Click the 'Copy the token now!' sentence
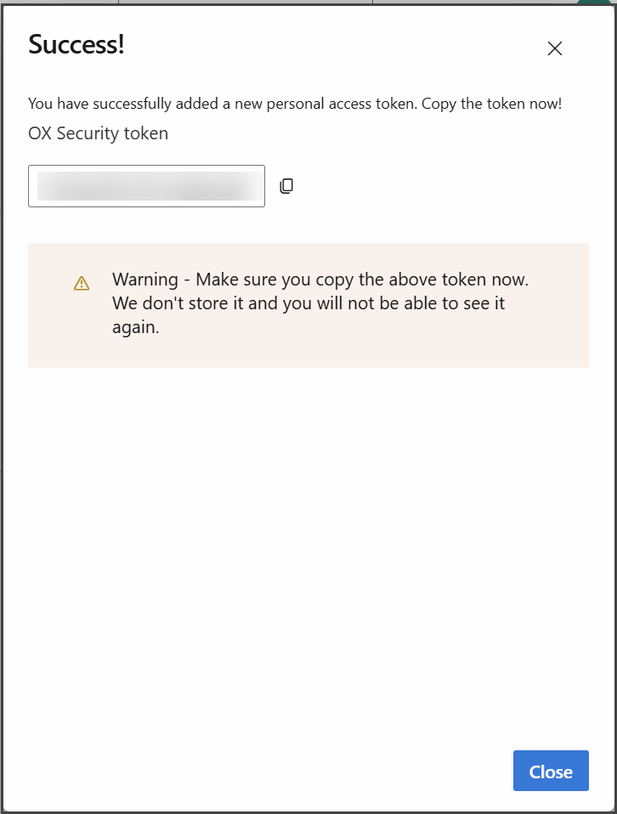617x814 pixels. coord(490,104)
